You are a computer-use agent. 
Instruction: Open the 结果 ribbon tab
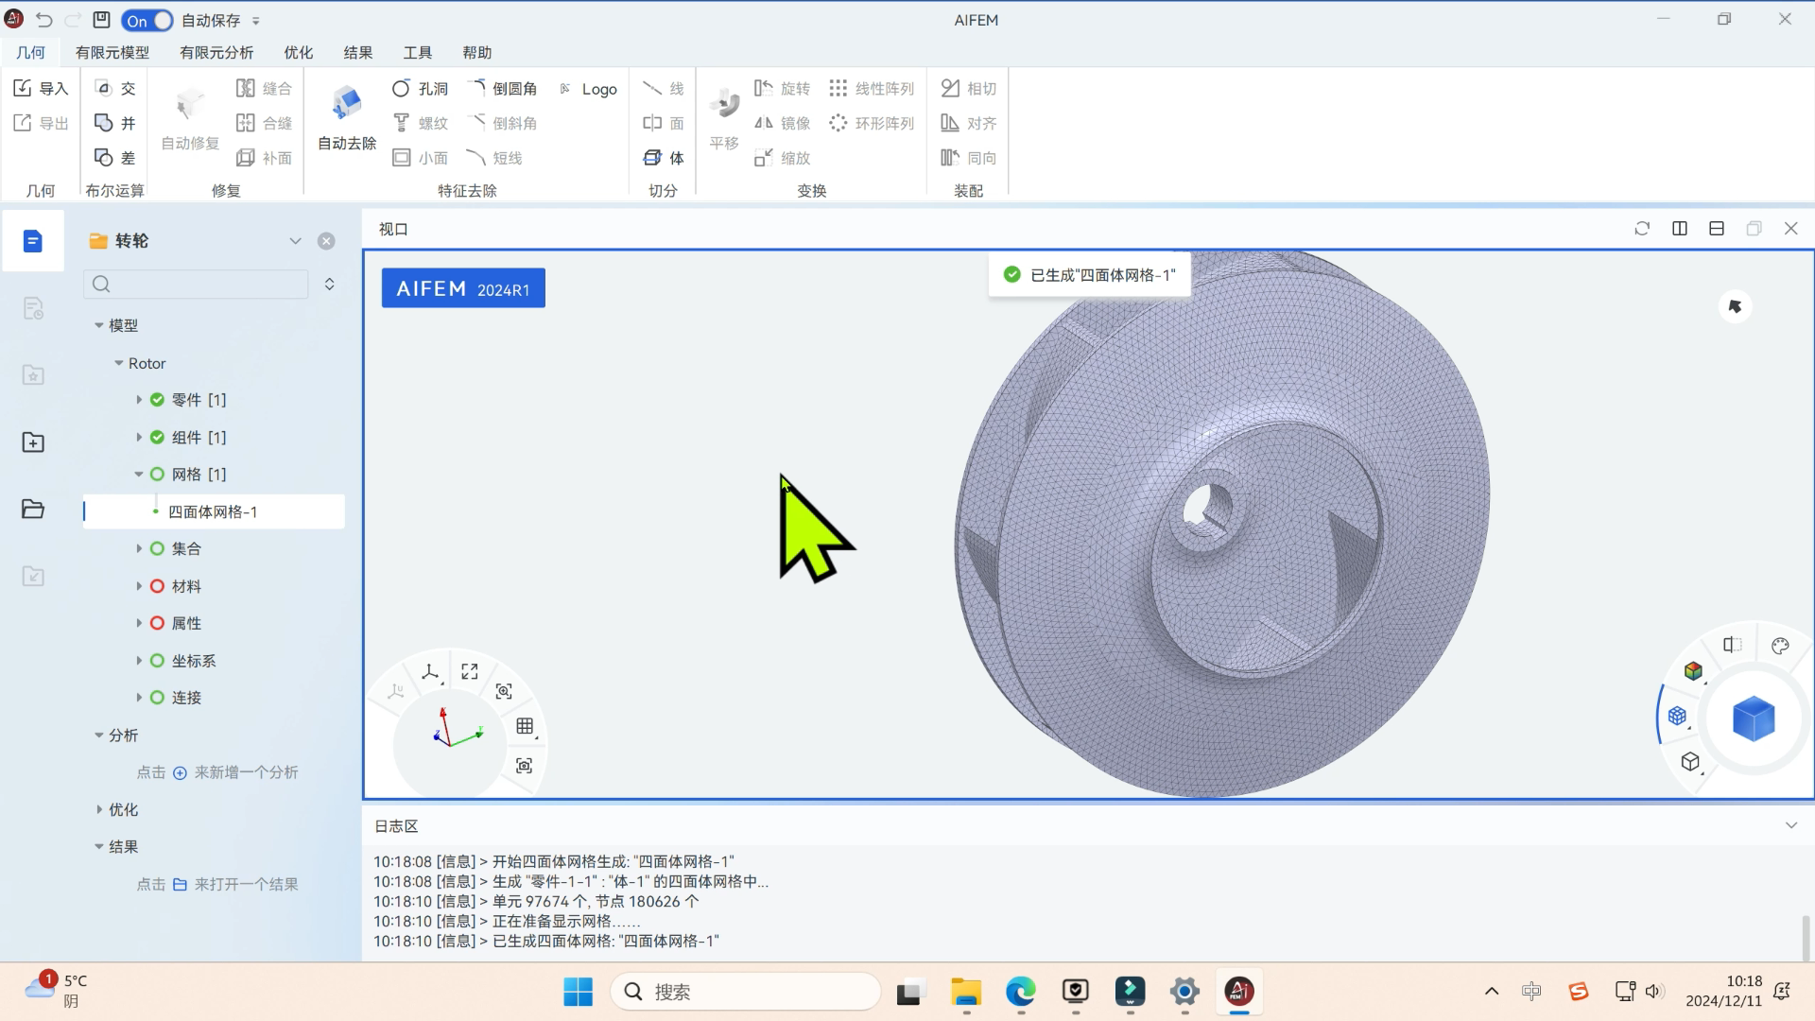pyautogui.click(x=357, y=52)
